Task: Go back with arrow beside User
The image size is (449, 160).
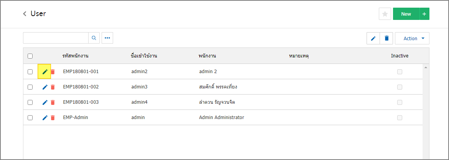Action: click(x=25, y=14)
